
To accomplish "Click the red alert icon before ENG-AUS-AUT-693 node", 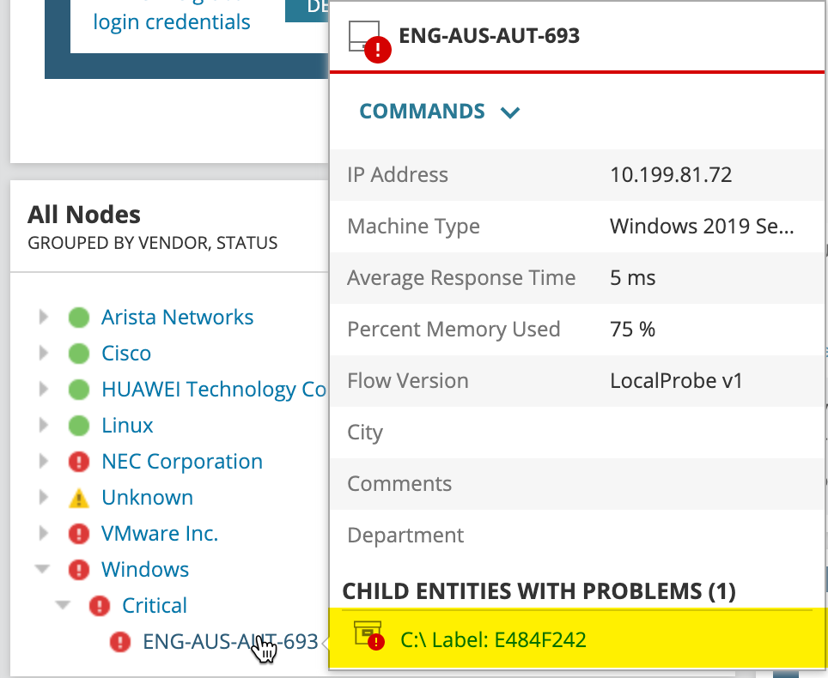I will click(x=121, y=642).
